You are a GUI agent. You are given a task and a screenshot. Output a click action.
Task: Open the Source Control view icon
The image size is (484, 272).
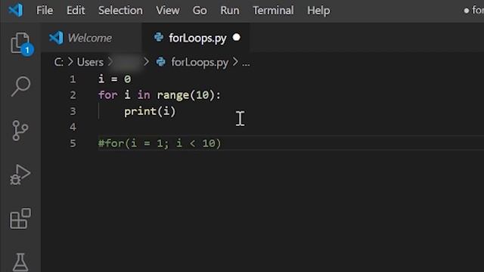click(x=20, y=131)
